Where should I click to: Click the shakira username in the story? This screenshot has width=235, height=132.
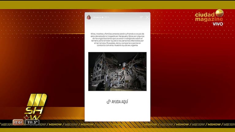pyautogui.click(x=97, y=17)
